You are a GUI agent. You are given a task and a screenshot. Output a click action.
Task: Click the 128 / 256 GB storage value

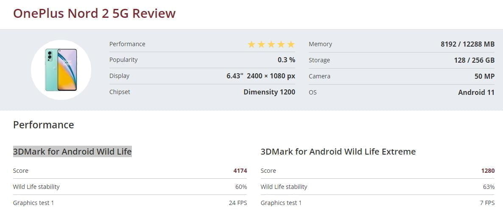(474, 60)
